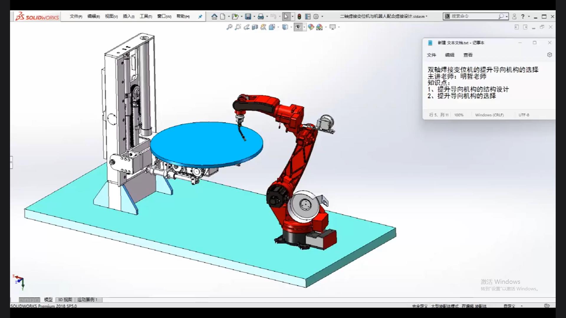Click the Dynamic Annotation Views icon
Image resolution: width=566 pixels, height=318 pixels.
pyautogui.click(x=263, y=27)
